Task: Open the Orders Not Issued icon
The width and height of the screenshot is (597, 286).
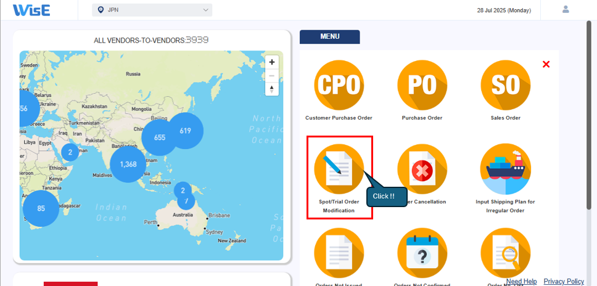Action: tap(339, 253)
